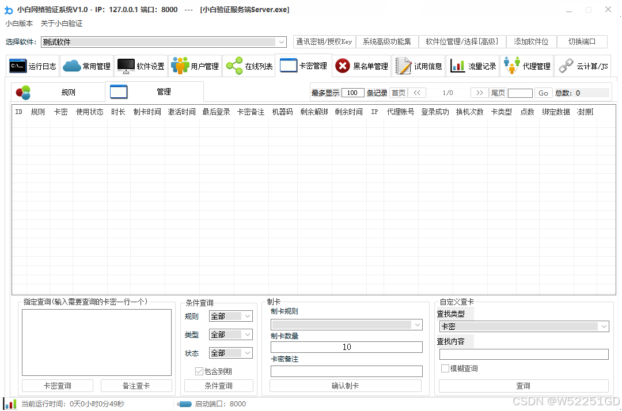This screenshot has width=622, height=411.
Task: Click the 指定查询 card key text area
Action: click(97, 342)
